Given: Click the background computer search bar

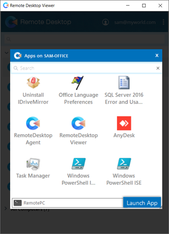Looking at the screenshot, I should [x=84, y=39].
